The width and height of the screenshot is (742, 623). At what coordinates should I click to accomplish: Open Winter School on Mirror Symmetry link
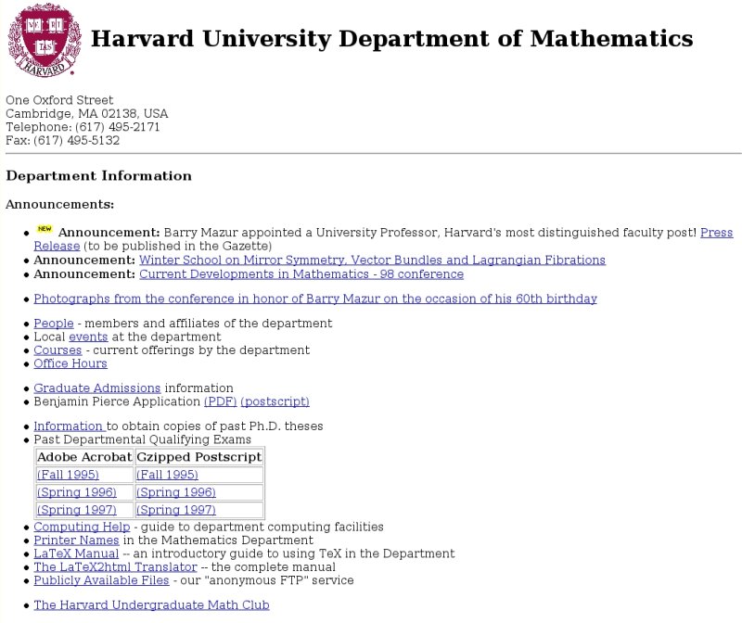(x=372, y=261)
